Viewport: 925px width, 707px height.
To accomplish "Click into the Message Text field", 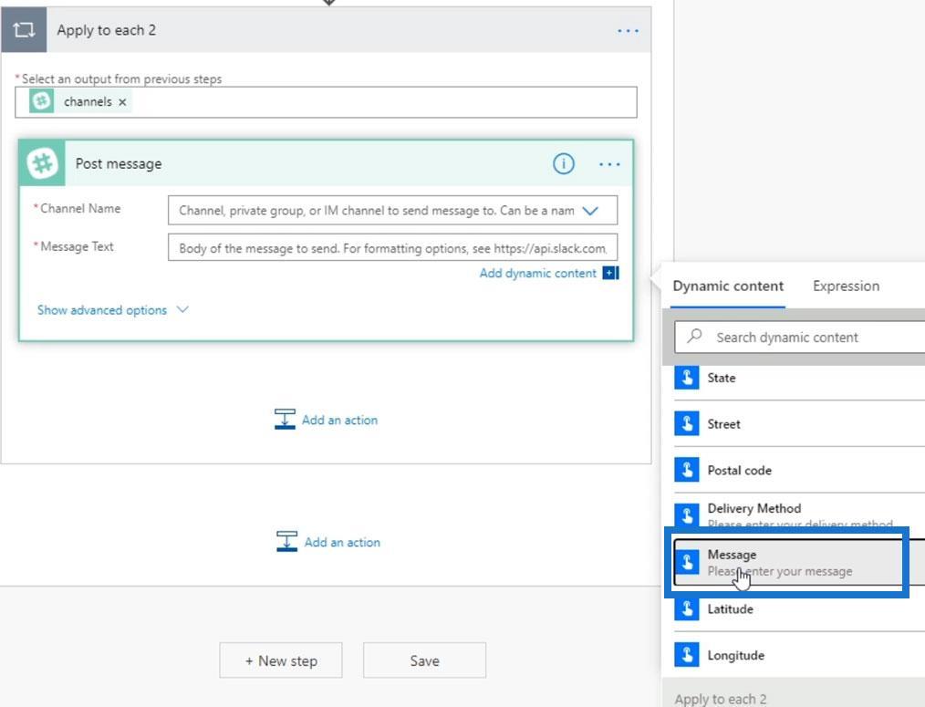I will (x=393, y=248).
